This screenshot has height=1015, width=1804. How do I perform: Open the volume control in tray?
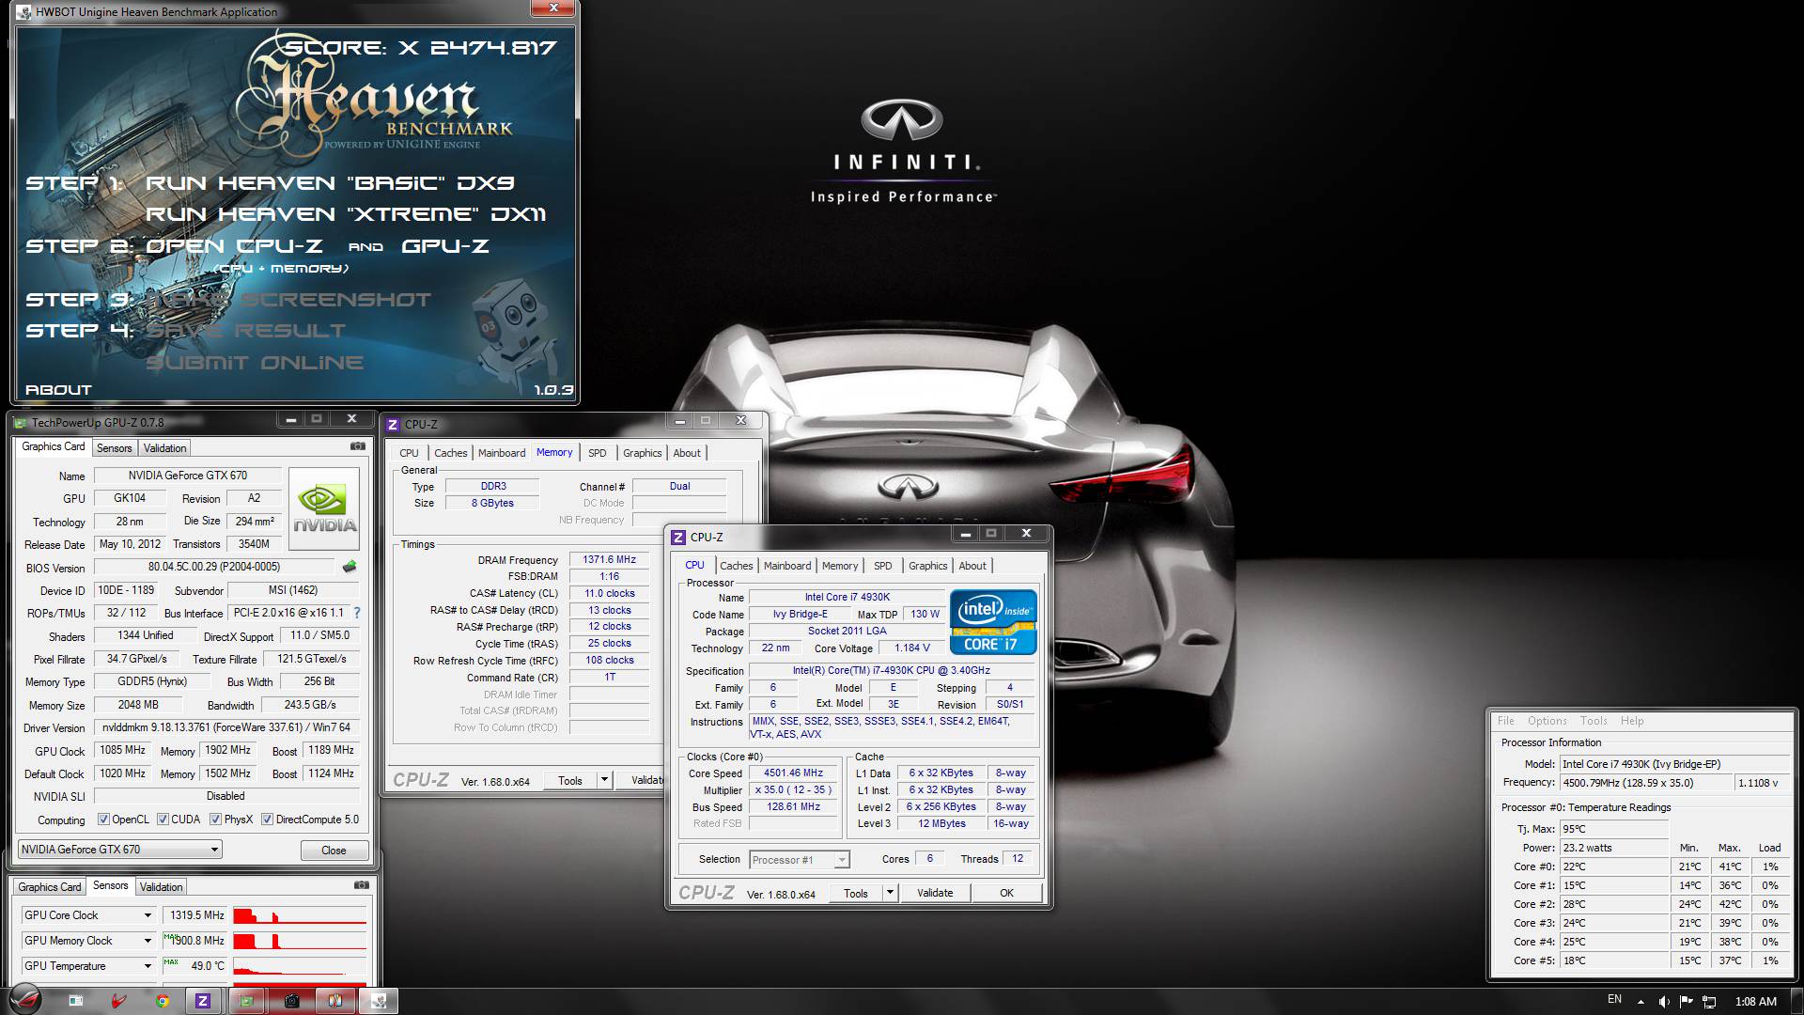[x=1664, y=1002]
